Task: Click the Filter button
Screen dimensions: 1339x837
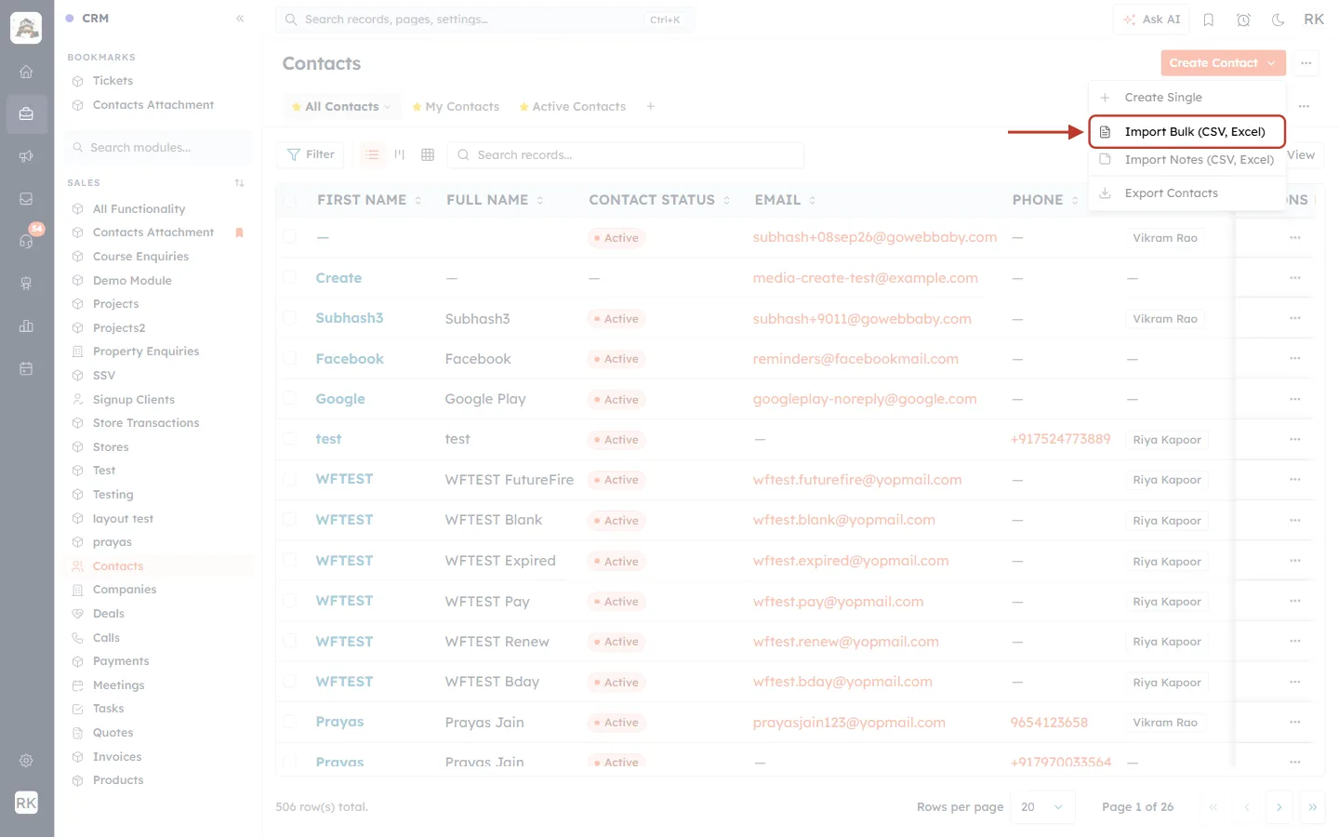Action: 311,154
